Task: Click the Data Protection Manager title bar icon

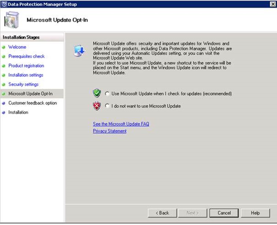Action: [x=4, y=4]
